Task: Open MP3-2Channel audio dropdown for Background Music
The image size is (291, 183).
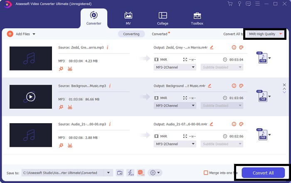Action: (x=175, y=105)
